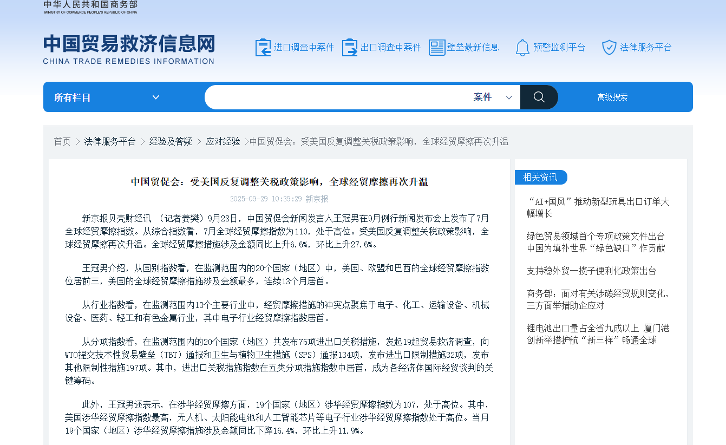726x445 pixels.
Task: Click the early warning bell icon
Action: click(x=522, y=48)
